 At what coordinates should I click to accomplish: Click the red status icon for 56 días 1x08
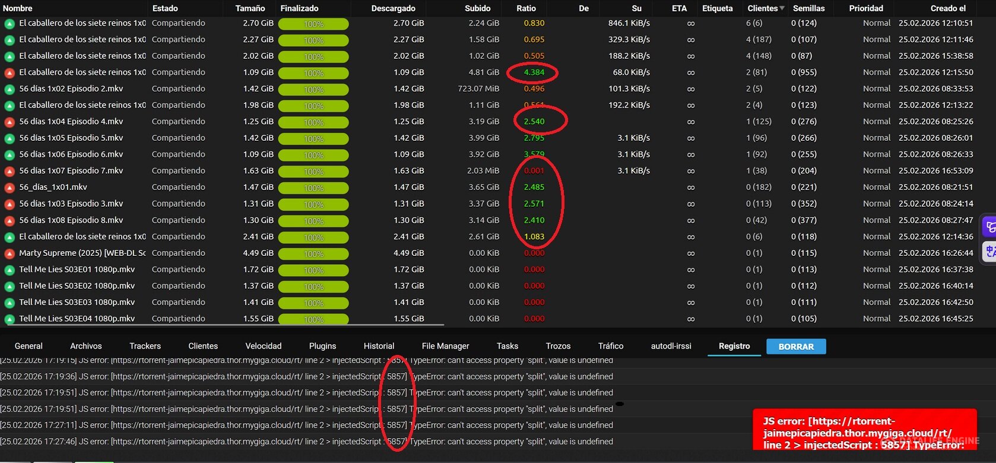coord(9,220)
